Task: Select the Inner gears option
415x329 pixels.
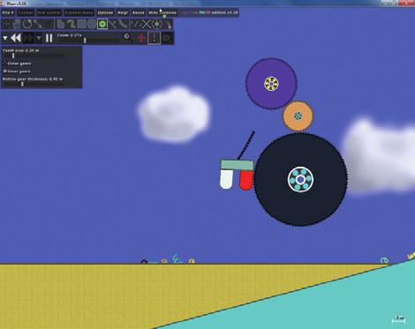Action: pyautogui.click(x=17, y=71)
